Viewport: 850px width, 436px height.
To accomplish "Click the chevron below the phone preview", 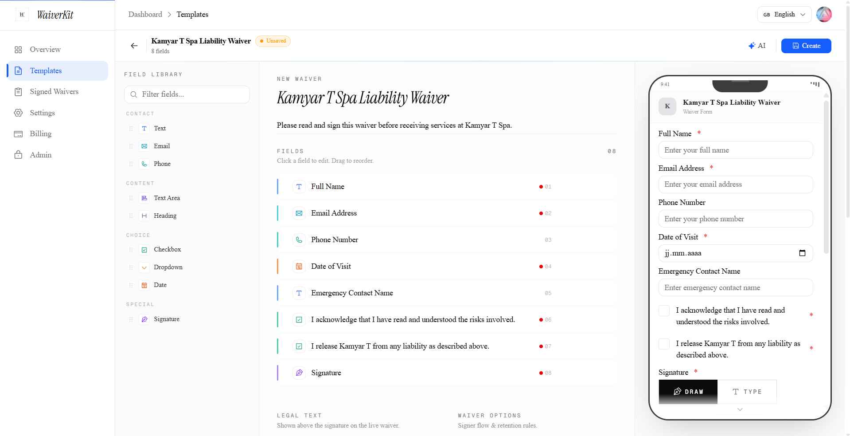I will tap(740, 410).
